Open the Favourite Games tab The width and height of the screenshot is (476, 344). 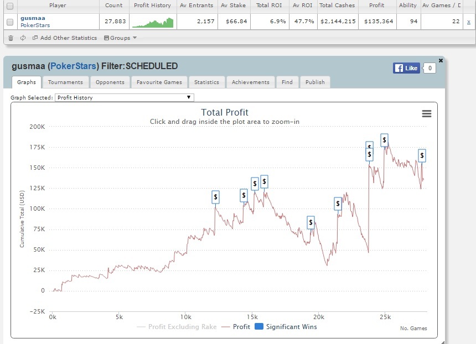pyautogui.click(x=159, y=82)
